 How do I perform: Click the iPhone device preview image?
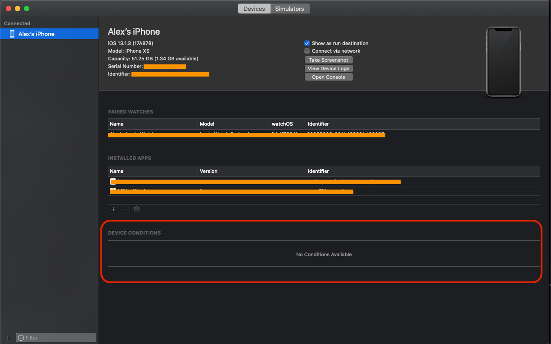coord(503,62)
